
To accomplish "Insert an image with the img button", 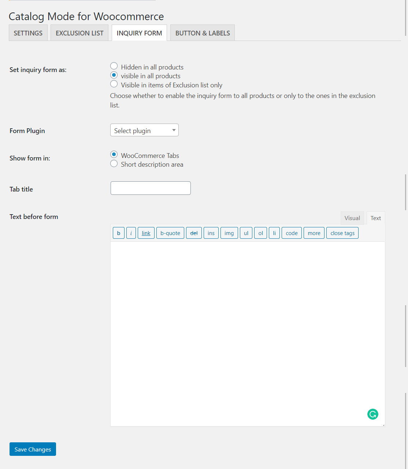I will (x=229, y=233).
